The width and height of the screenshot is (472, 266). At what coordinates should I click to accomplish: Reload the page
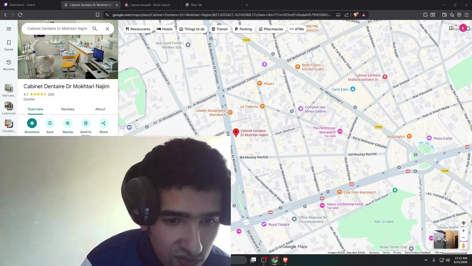[x=20, y=15]
